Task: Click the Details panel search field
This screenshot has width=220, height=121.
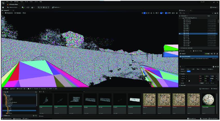Action: [x=196, y=67]
